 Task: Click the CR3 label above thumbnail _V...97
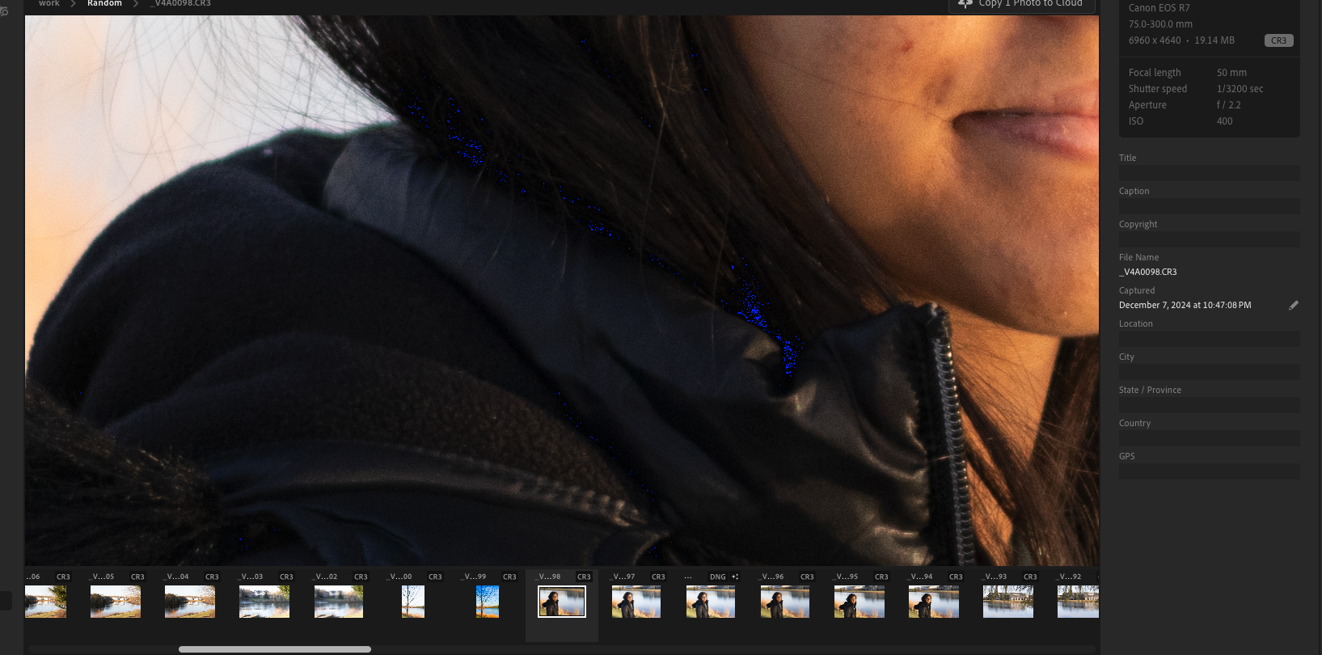tap(658, 577)
